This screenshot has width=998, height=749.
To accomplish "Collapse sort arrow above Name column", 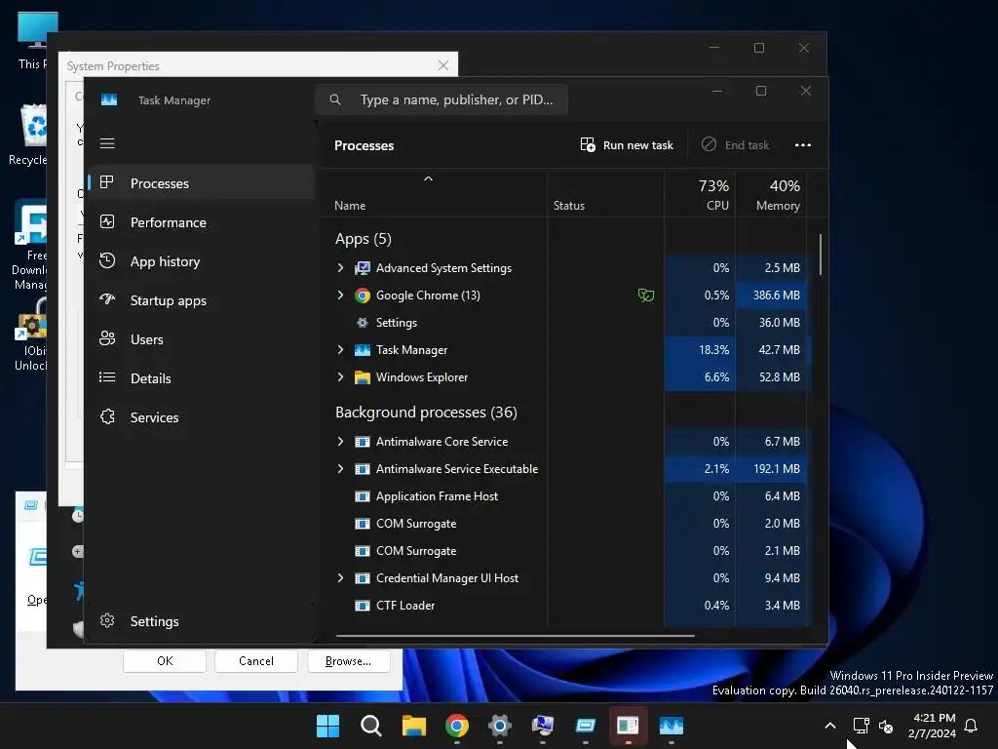I will click(429, 179).
